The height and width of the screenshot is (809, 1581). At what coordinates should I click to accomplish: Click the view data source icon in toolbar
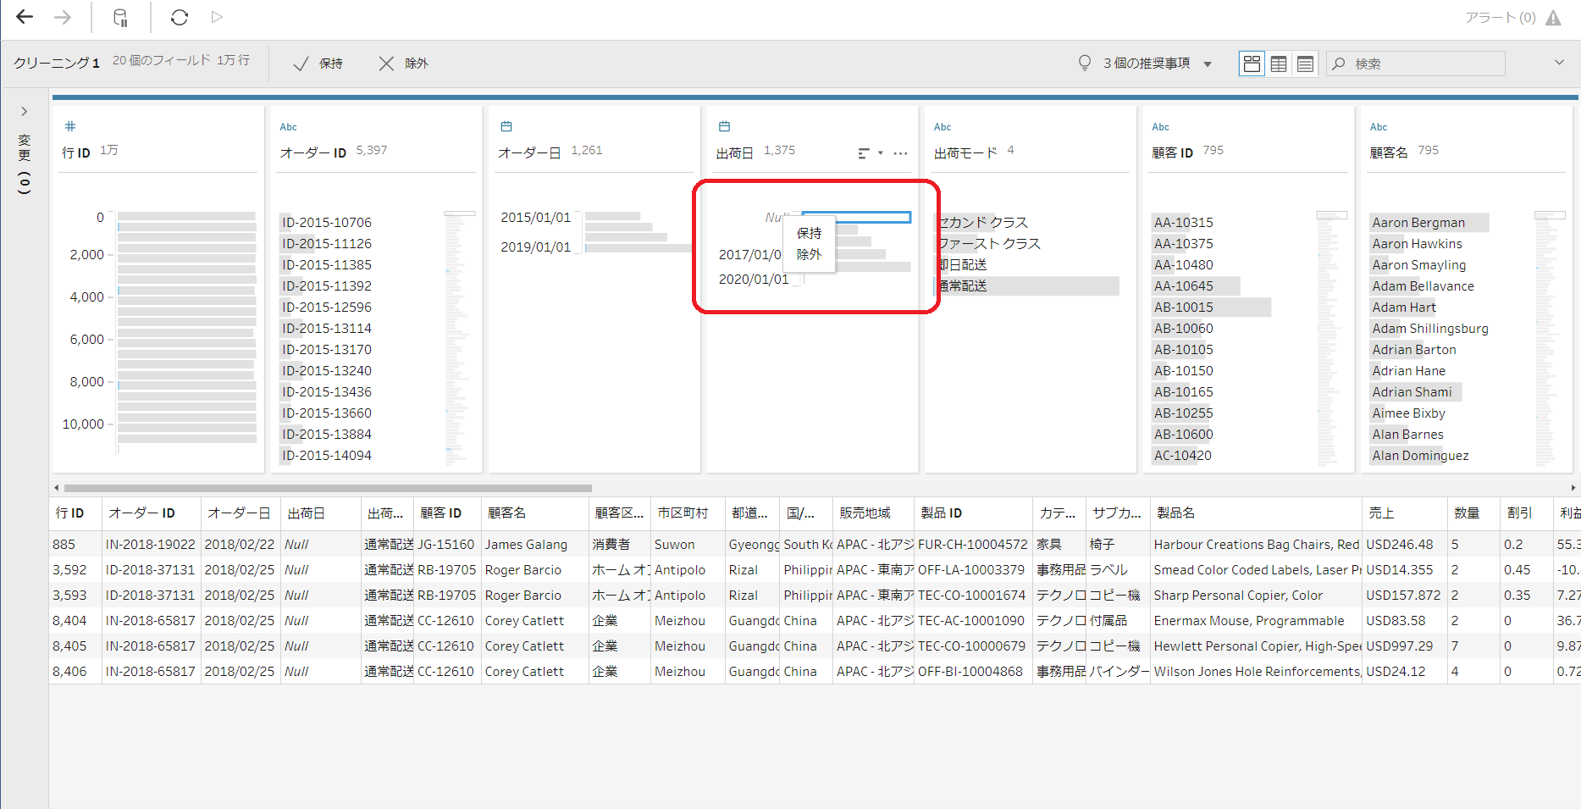tap(119, 17)
